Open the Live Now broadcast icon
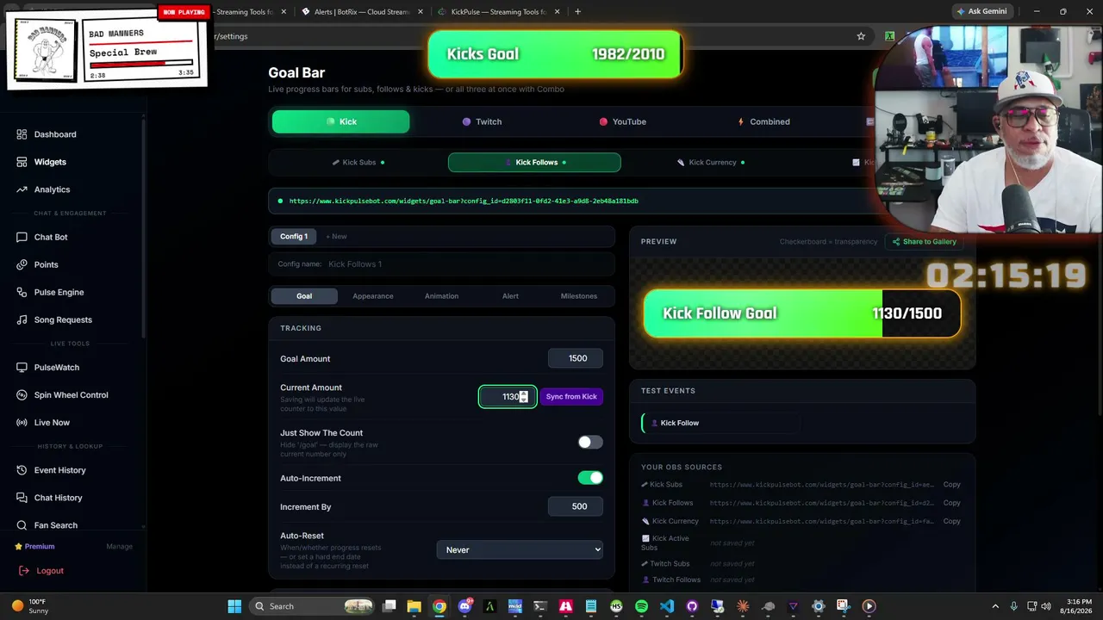Viewport: 1103px width, 620px height. click(22, 423)
